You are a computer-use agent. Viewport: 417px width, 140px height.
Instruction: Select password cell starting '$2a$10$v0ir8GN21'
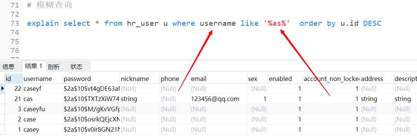click(x=91, y=130)
